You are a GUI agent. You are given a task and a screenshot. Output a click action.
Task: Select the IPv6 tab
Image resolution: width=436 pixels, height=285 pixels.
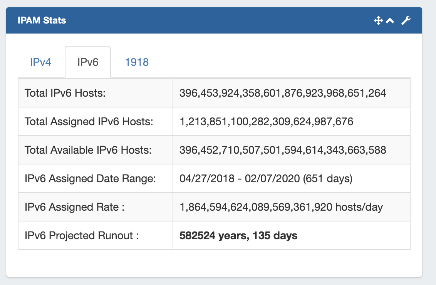pos(88,62)
